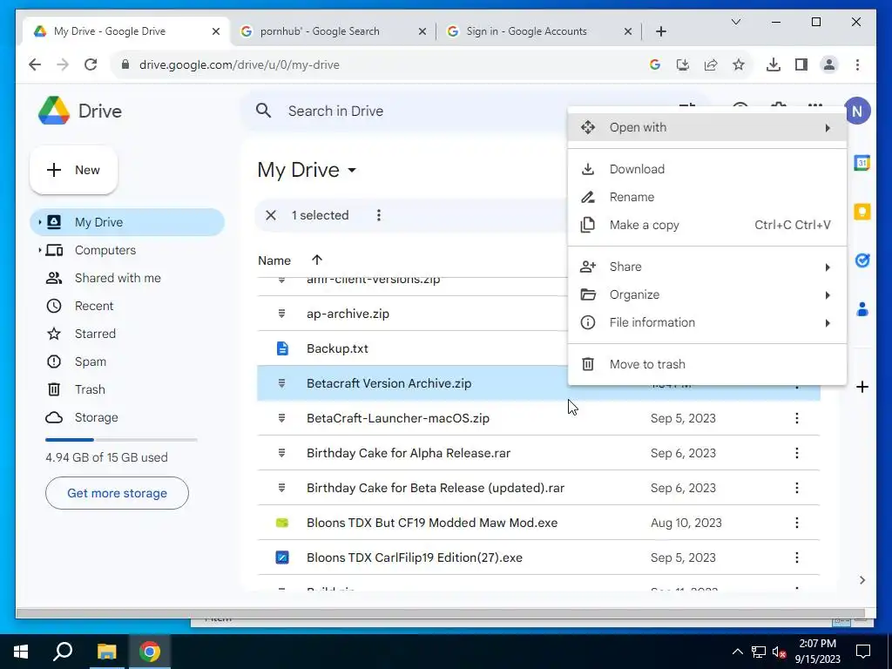
Task: Open Google Tasks from the side panel
Action: pyautogui.click(x=862, y=260)
